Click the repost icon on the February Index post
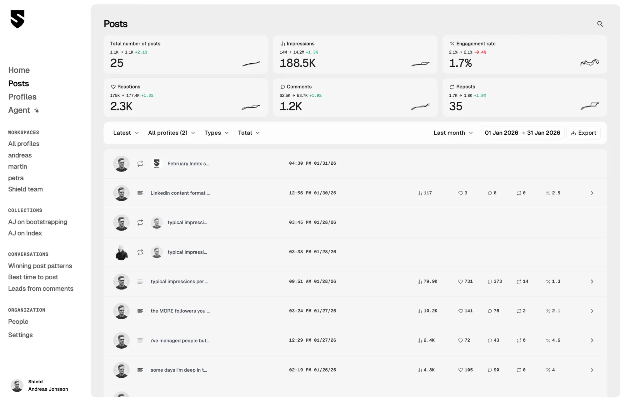 (140, 163)
